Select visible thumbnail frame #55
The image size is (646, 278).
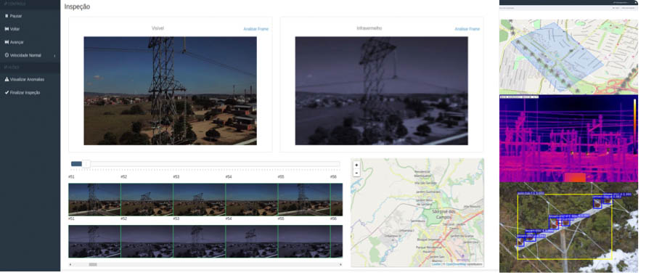pyautogui.click(x=304, y=200)
